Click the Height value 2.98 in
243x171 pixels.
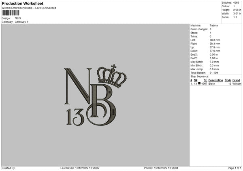click(x=237, y=10)
